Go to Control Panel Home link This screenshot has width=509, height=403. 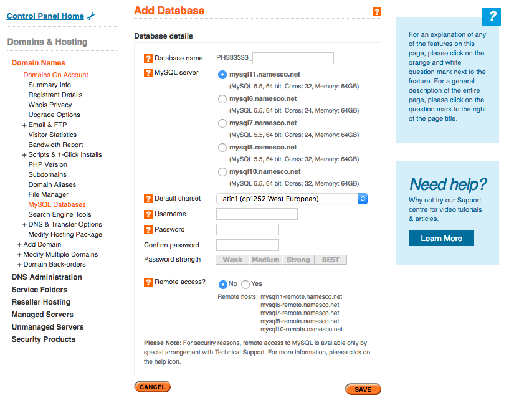pyautogui.click(x=45, y=16)
